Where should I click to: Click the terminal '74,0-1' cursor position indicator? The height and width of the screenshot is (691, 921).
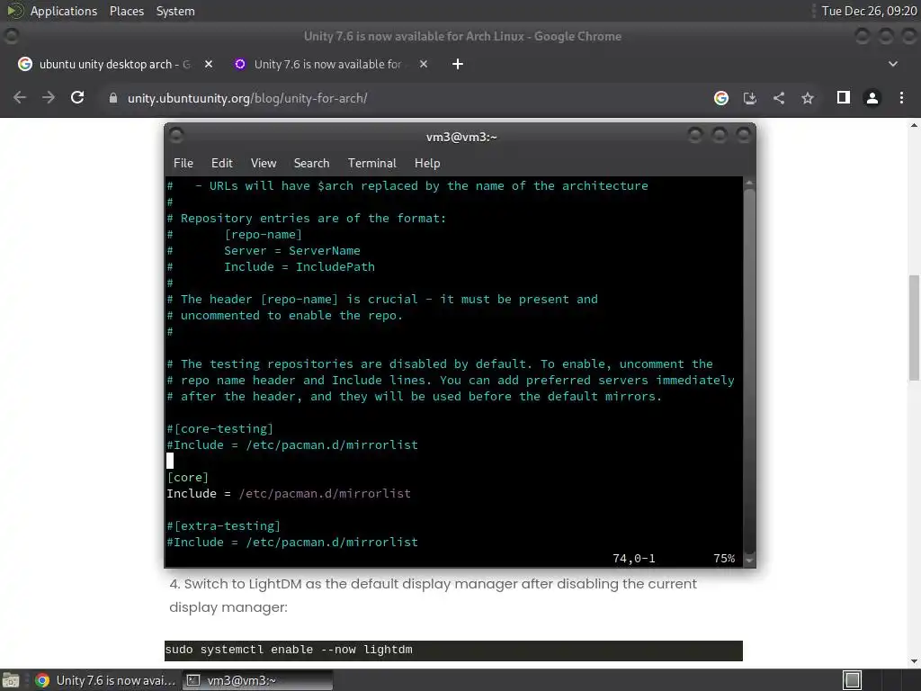pos(634,558)
